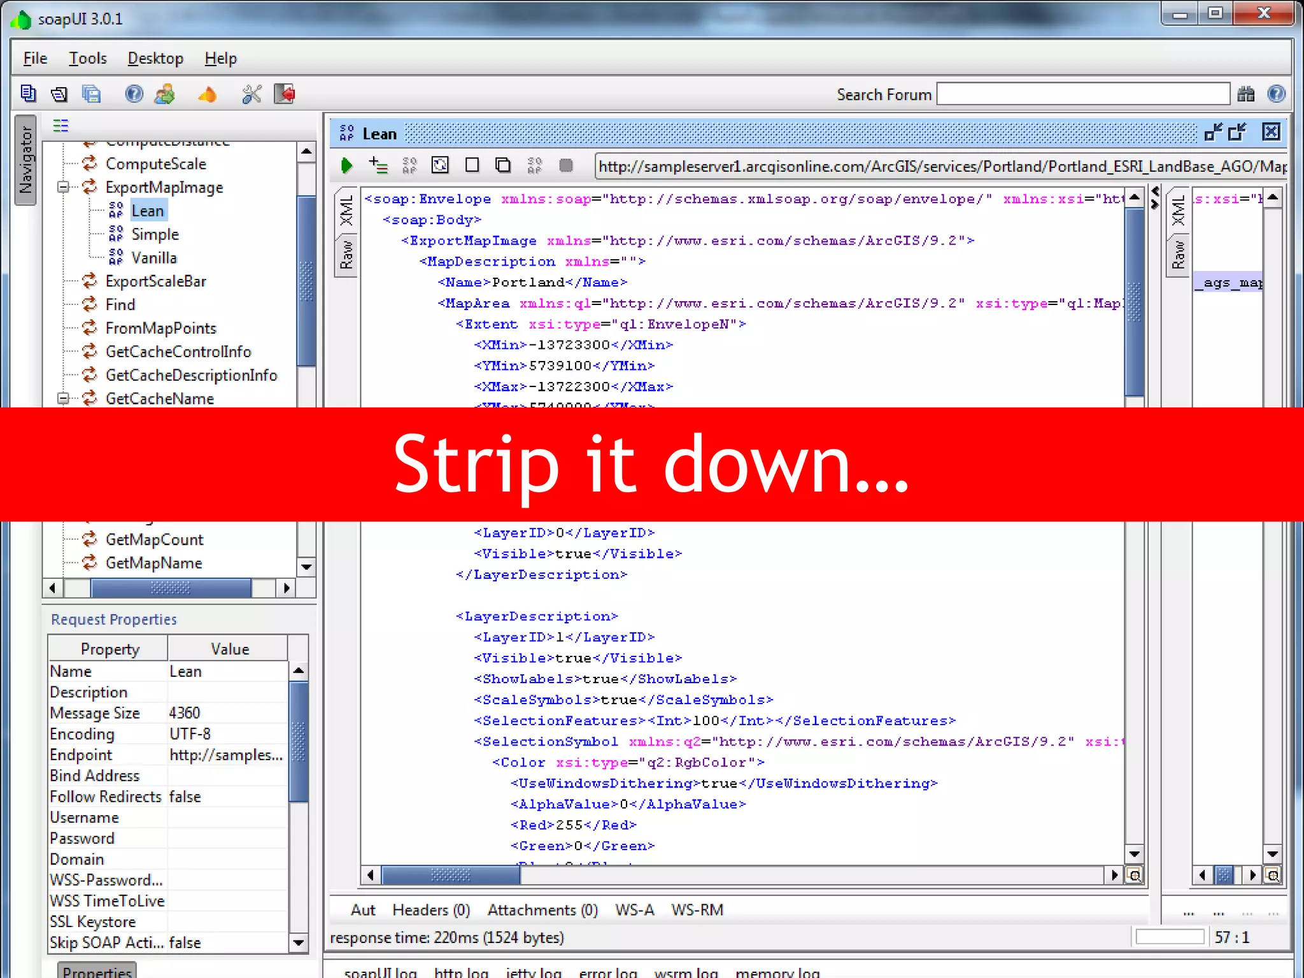Switch response editor to the Raw tab
The height and width of the screenshot is (978, 1304).
1179,255
